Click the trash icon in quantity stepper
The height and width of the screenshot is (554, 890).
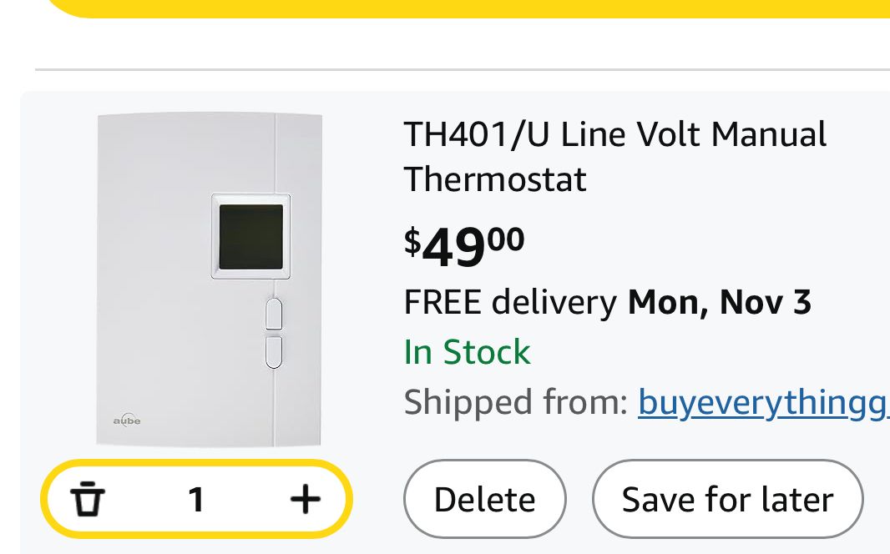pos(88,500)
